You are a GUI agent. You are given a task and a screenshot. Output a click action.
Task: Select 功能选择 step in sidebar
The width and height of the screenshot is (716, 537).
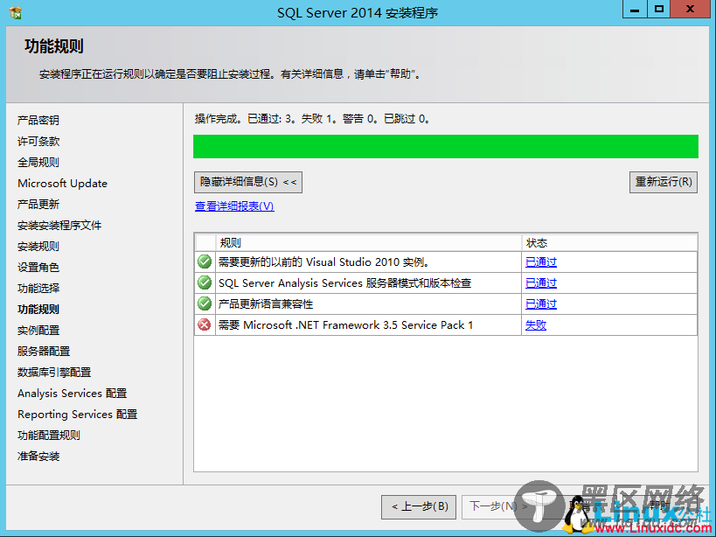(x=38, y=288)
